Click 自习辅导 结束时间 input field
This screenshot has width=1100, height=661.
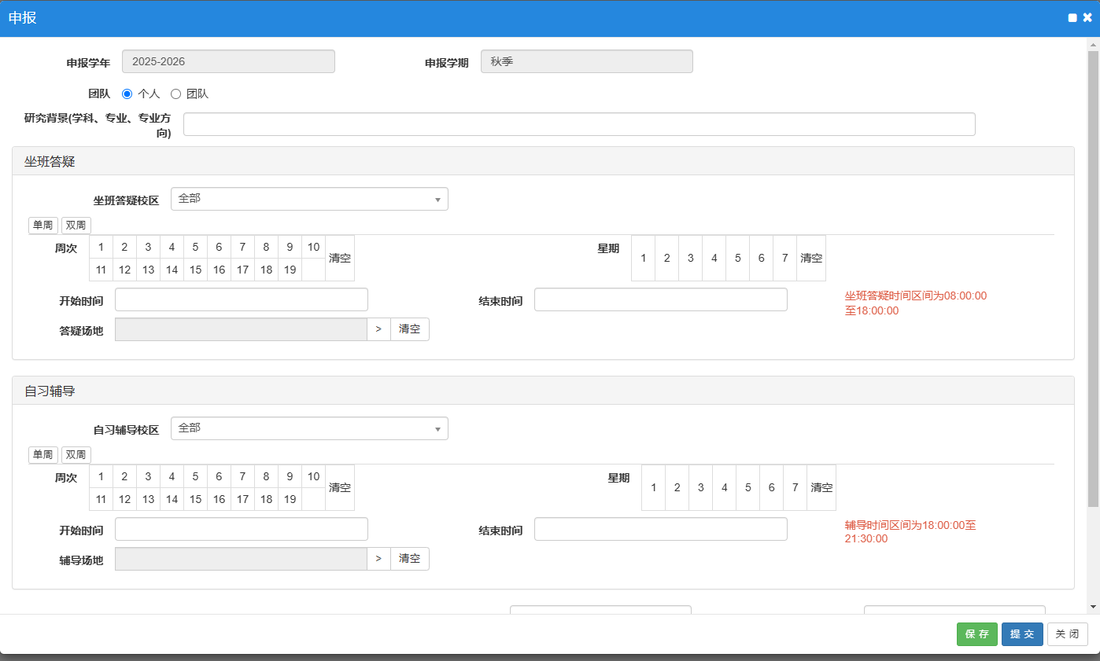click(660, 529)
